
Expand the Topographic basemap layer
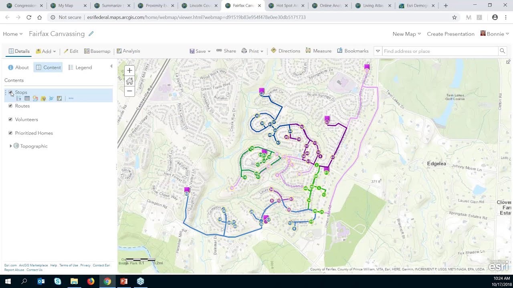pos(11,146)
